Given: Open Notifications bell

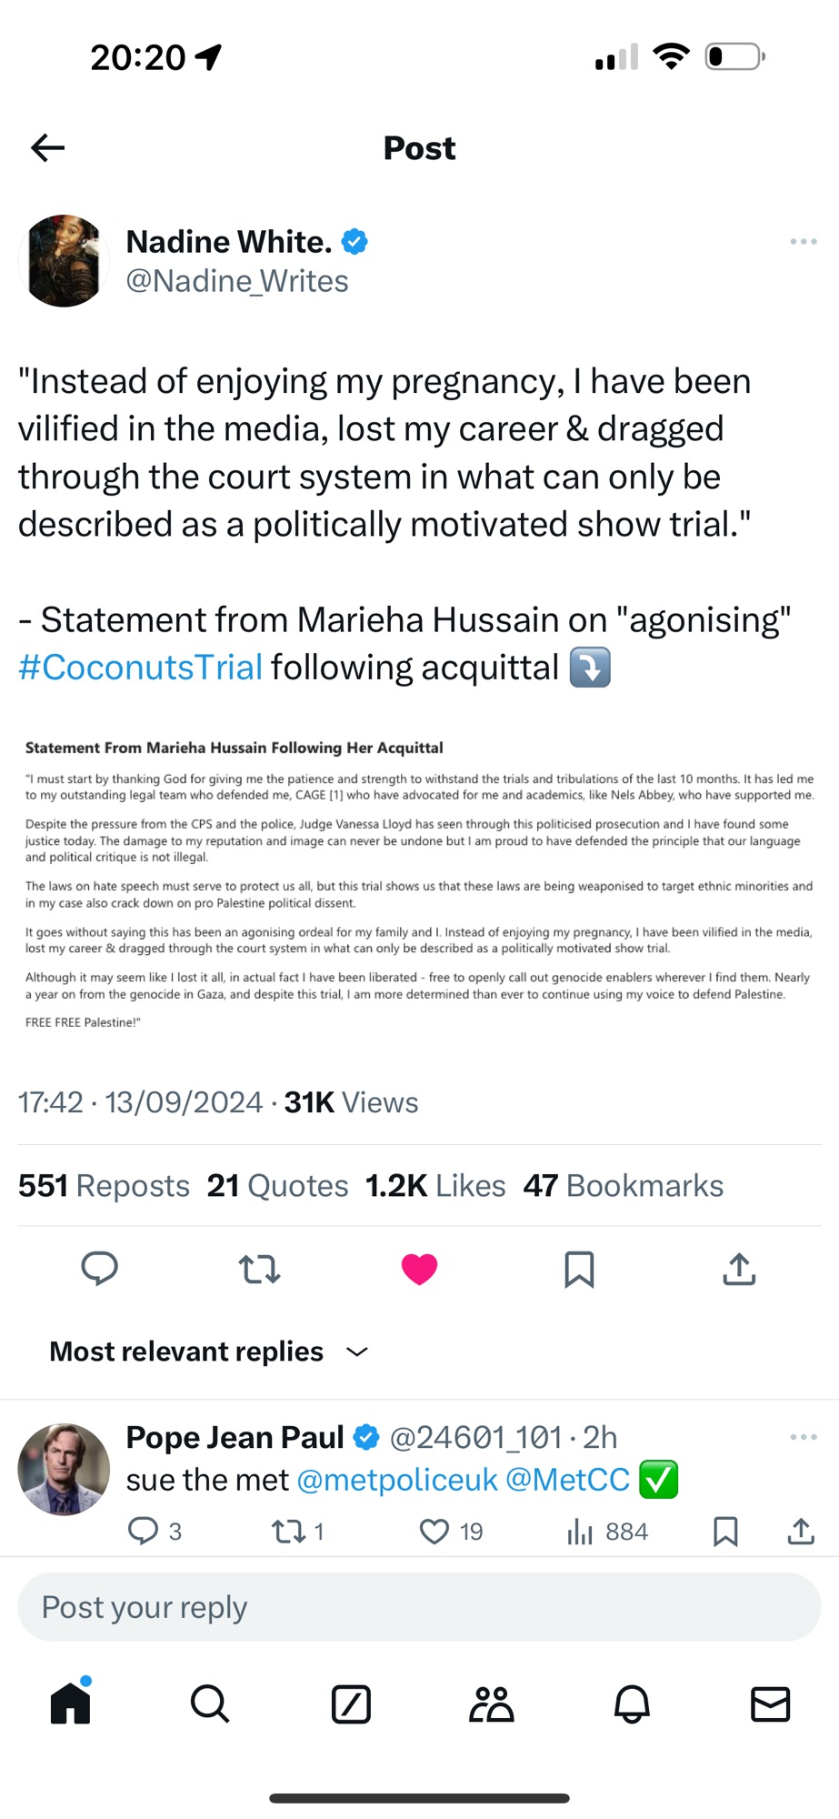Looking at the screenshot, I should [632, 1703].
